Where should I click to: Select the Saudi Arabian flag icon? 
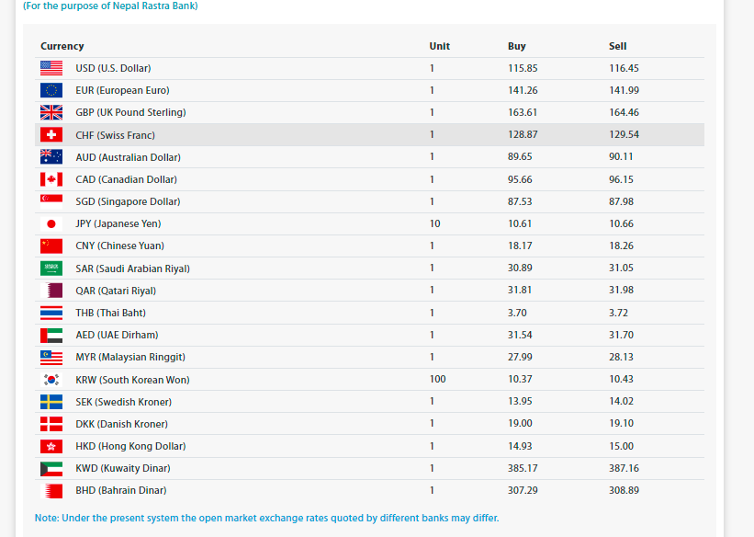click(x=51, y=268)
